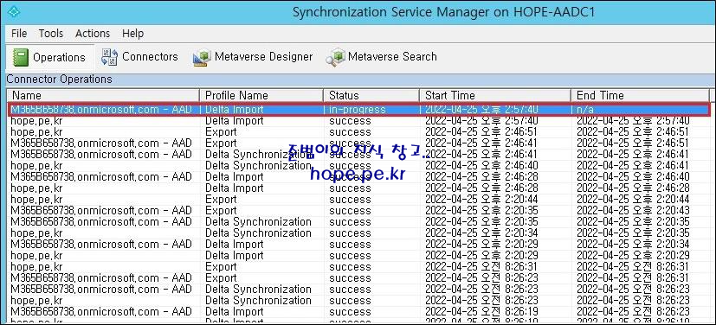716x325 pixels.
Task: Open the Help menu
Action: (132, 33)
